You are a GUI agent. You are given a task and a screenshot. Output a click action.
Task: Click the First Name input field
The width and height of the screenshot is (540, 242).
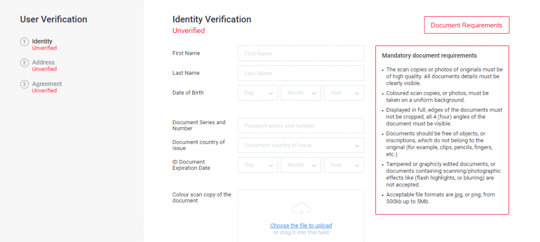[x=301, y=54]
